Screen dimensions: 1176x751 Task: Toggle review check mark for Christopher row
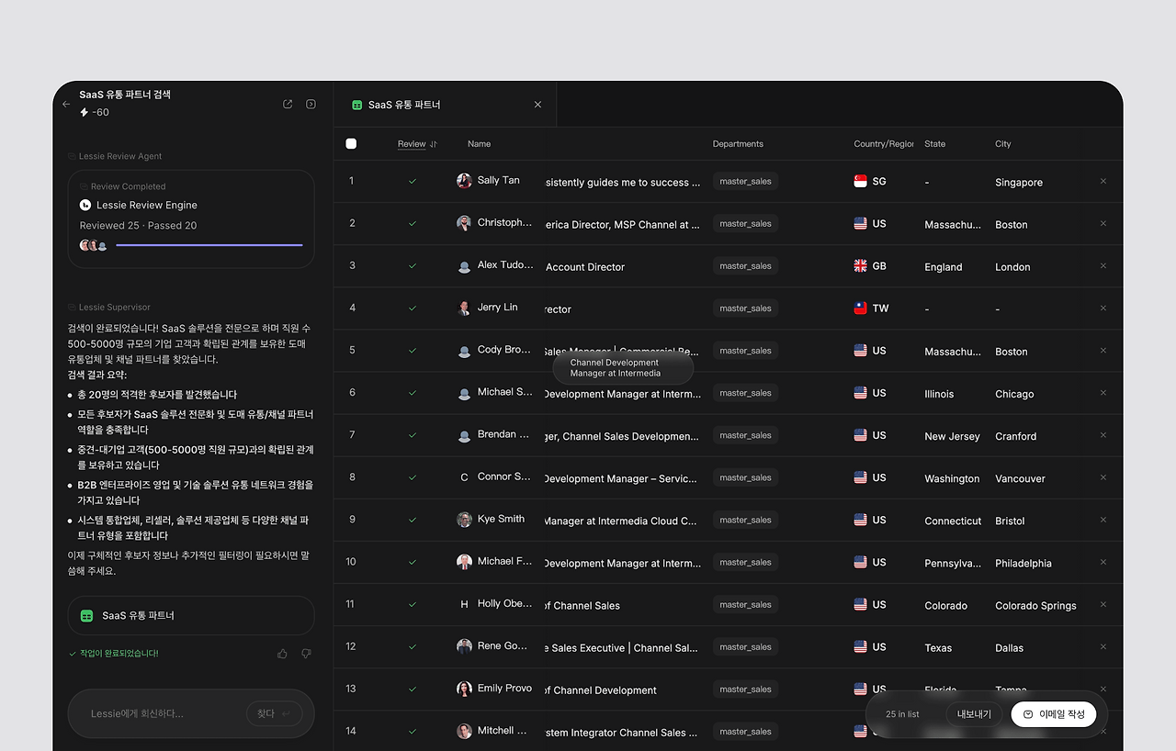click(413, 223)
